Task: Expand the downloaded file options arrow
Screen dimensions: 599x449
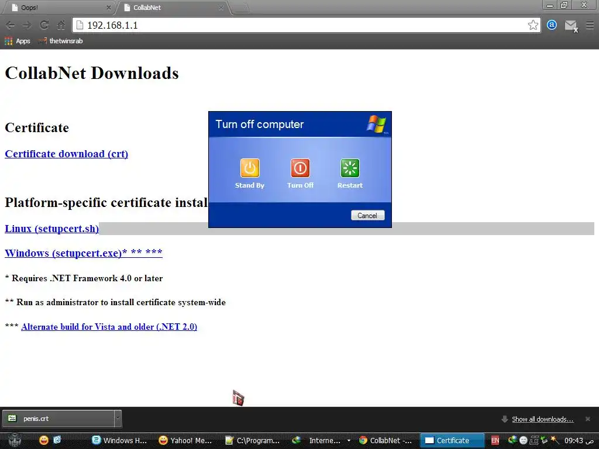Action: pos(118,419)
